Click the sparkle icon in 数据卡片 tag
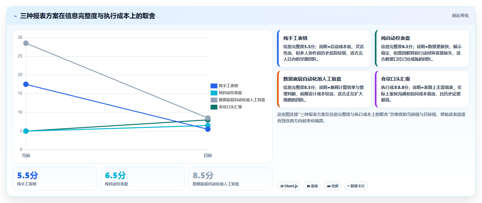 pos(348,186)
